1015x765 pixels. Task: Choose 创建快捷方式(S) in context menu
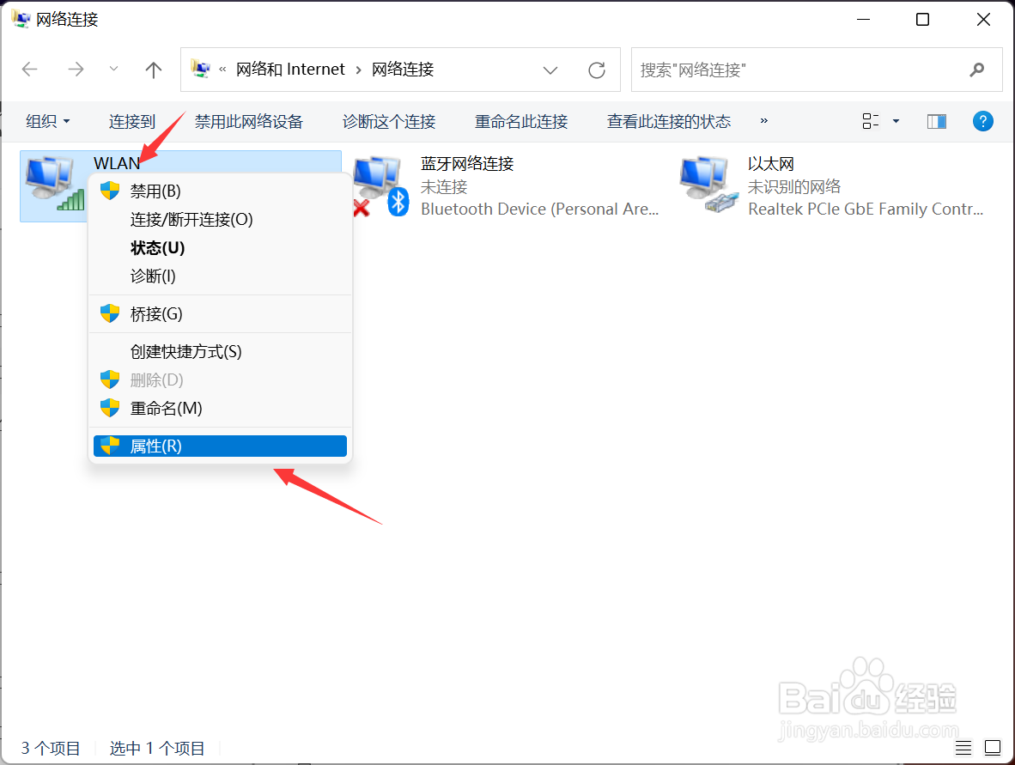[220, 351]
